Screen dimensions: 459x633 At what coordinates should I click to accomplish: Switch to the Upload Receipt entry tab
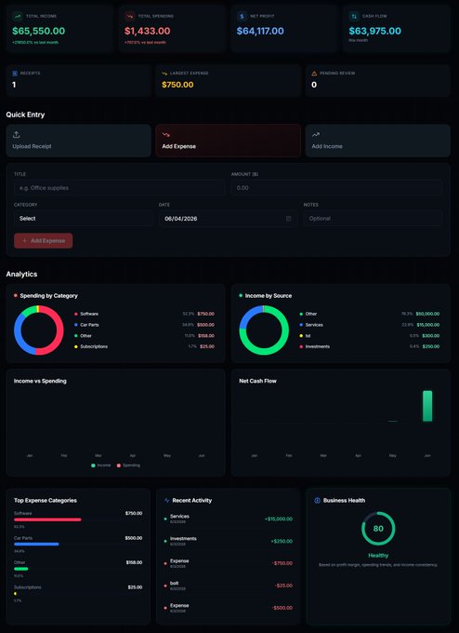coord(79,141)
